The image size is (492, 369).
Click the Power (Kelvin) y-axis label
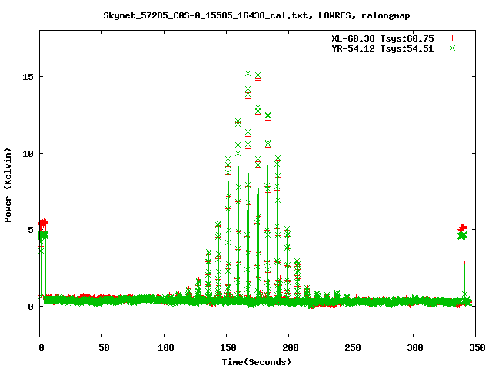[8, 185]
